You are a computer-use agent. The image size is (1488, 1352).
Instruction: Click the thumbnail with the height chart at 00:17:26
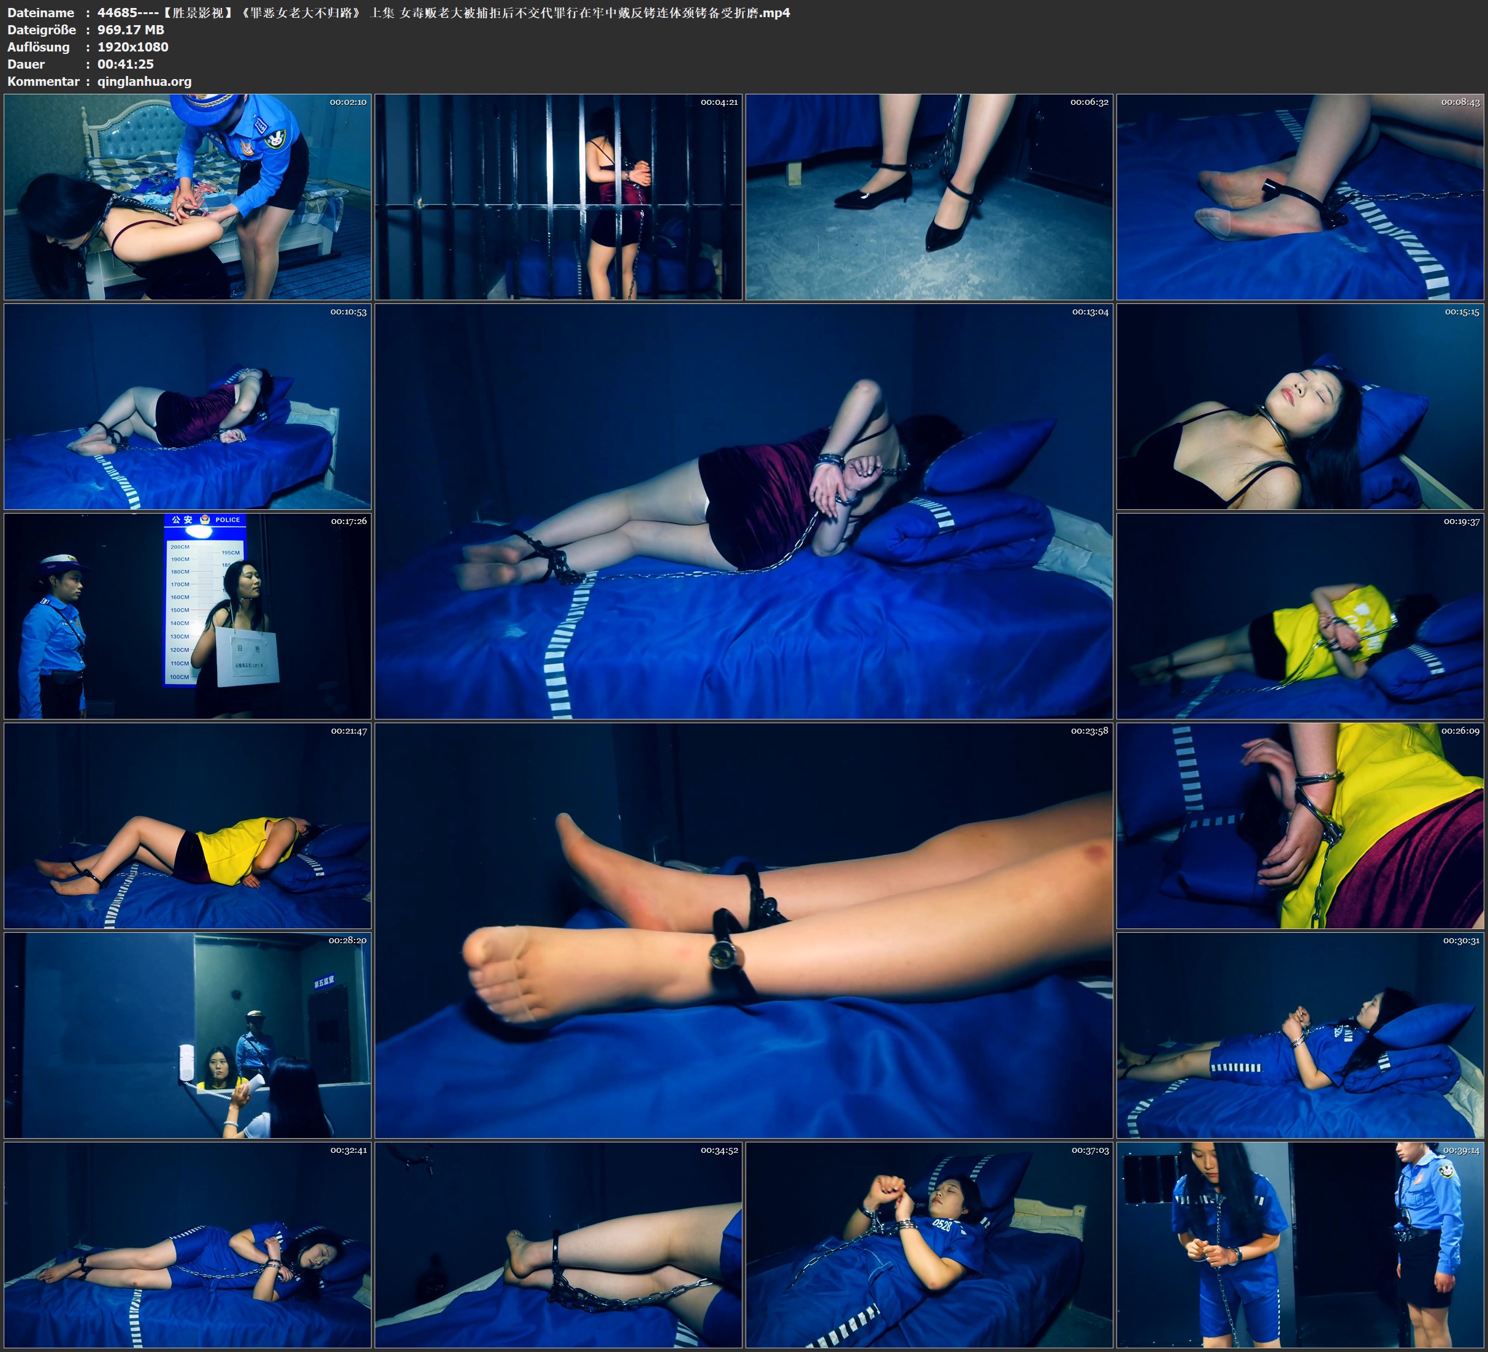[x=188, y=616]
